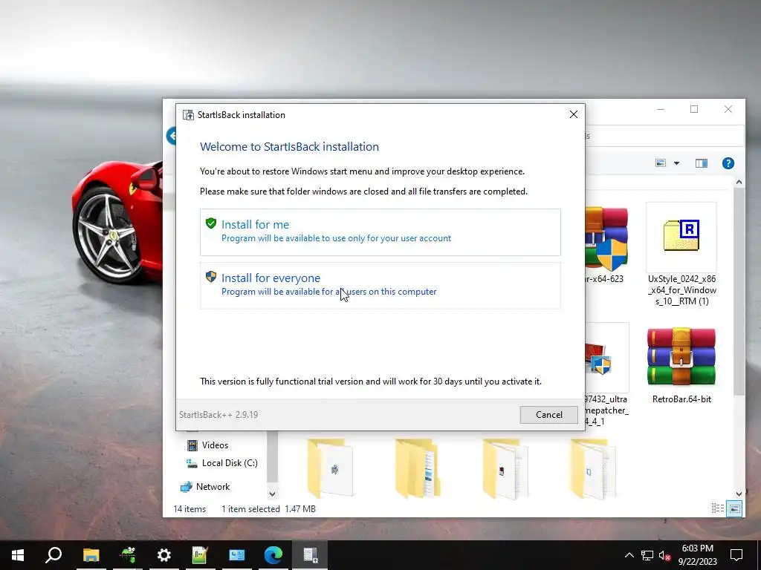Open Network in Explorer navigation pane

click(205, 487)
